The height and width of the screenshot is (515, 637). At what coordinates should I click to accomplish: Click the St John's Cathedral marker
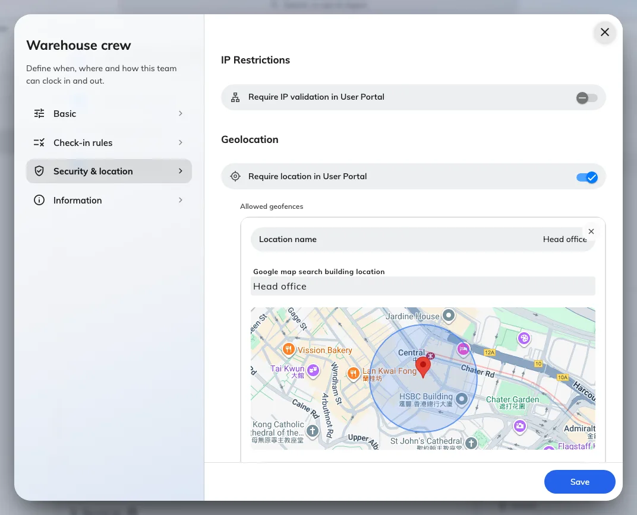point(471,443)
